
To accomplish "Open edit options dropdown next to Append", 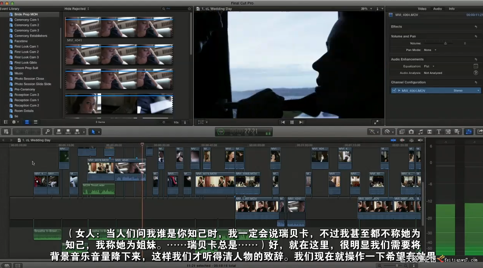I will [x=84, y=132].
